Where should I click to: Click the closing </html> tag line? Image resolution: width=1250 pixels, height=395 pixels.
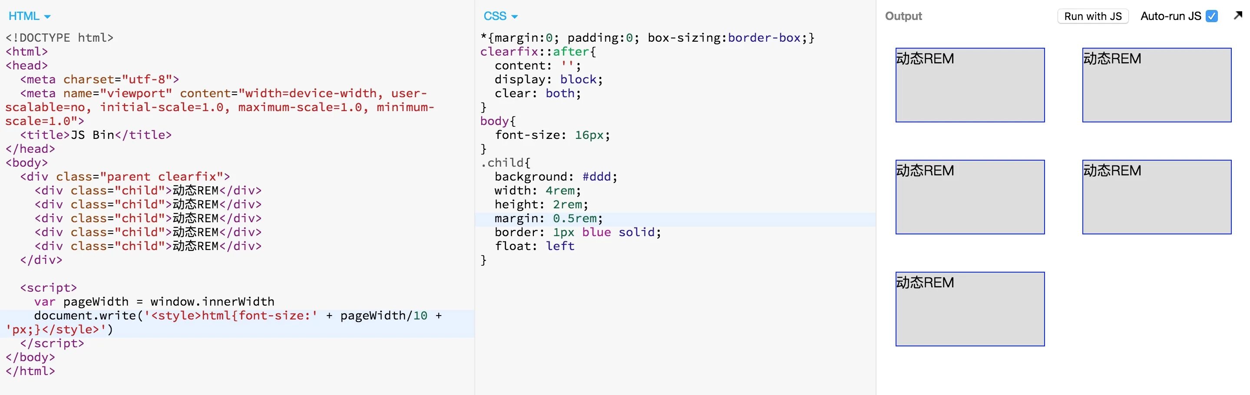[x=30, y=371]
